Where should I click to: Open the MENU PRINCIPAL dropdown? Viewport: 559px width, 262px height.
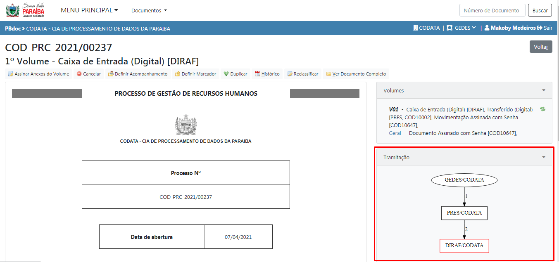tap(89, 10)
